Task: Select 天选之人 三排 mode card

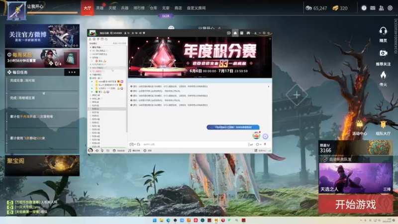Action: click(x=356, y=178)
